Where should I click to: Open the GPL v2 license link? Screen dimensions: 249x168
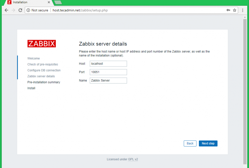tap(133, 159)
